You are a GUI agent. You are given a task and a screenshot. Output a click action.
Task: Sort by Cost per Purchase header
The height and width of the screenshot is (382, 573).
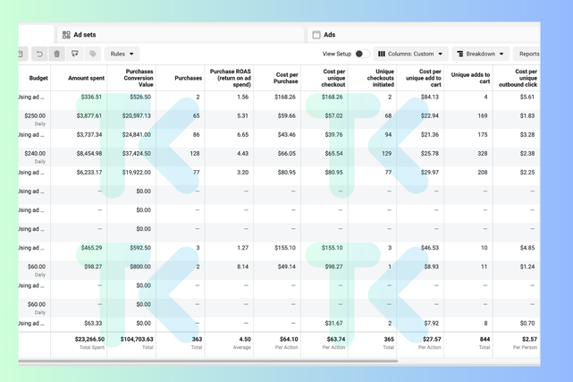pyautogui.click(x=286, y=78)
